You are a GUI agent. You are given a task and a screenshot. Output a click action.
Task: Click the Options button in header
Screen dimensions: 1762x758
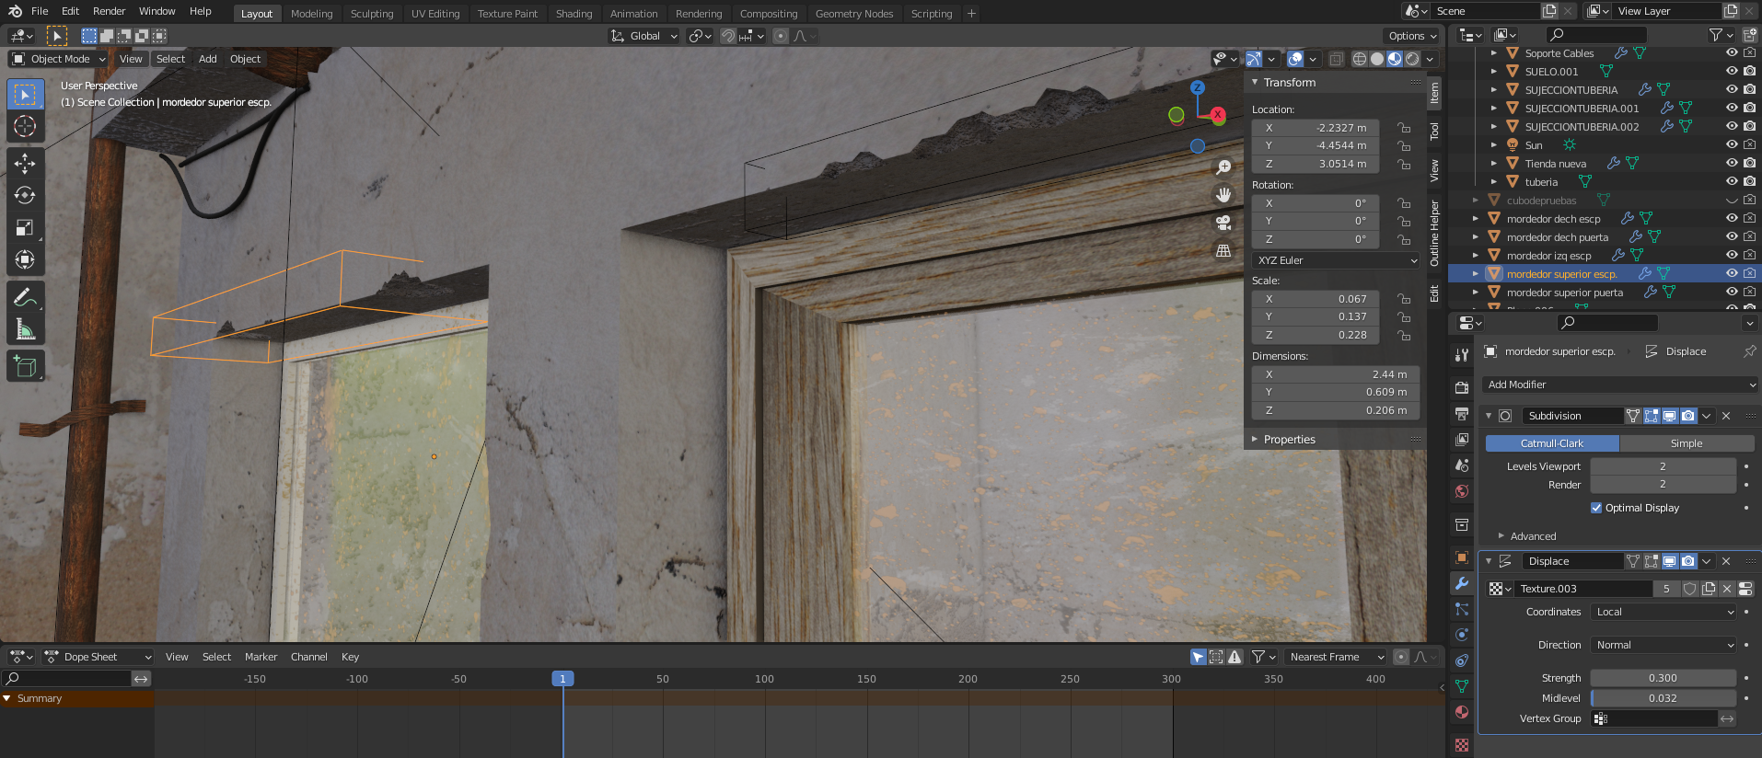[x=1411, y=36]
